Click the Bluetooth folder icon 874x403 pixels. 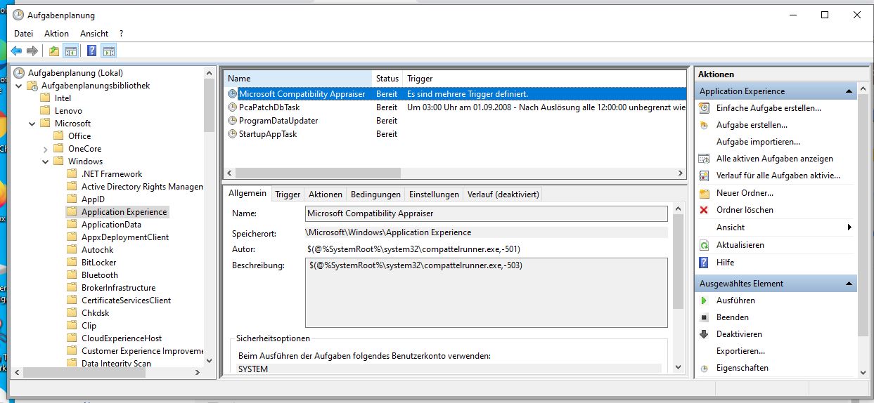(x=72, y=275)
